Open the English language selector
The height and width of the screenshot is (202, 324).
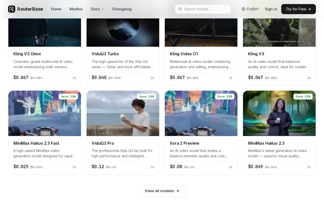(250, 9)
